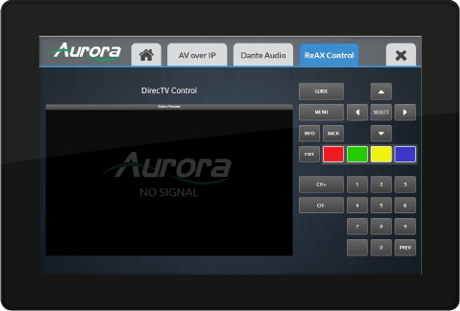Tap the up arrow navigation button
The width and height of the screenshot is (460, 311).
click(x=381, y=91)
